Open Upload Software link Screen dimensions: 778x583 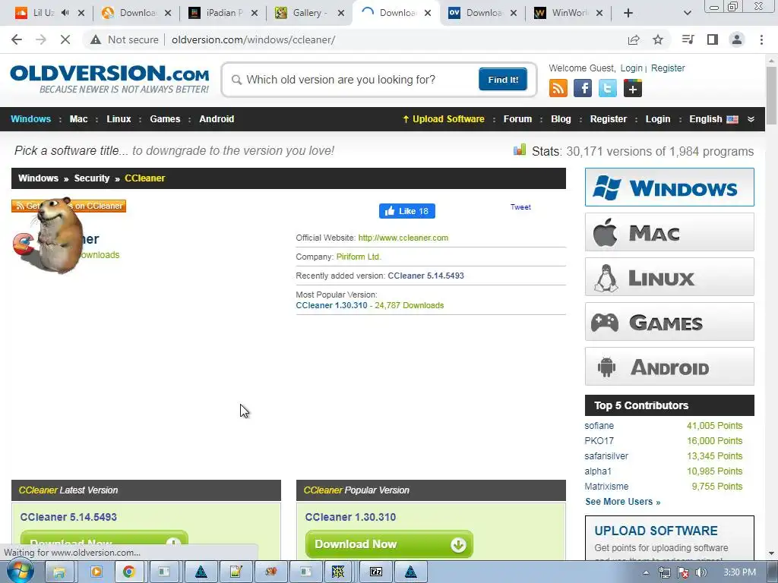tap(443, 119)
